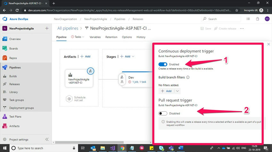Click the Search box

[221, 19]
